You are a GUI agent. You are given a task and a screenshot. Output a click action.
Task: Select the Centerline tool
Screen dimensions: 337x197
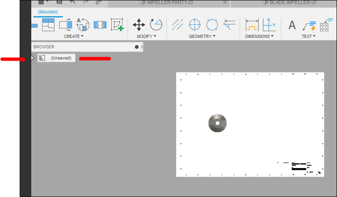[x=177, y=25]
